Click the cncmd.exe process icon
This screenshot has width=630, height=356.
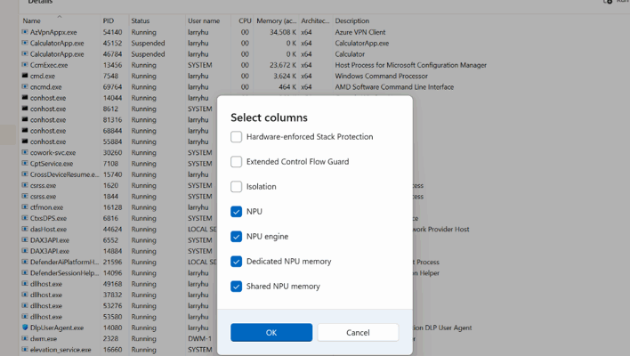coord(25,86)
